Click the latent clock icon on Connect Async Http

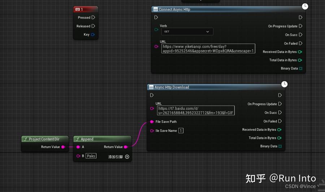click(x=305, y=6)
